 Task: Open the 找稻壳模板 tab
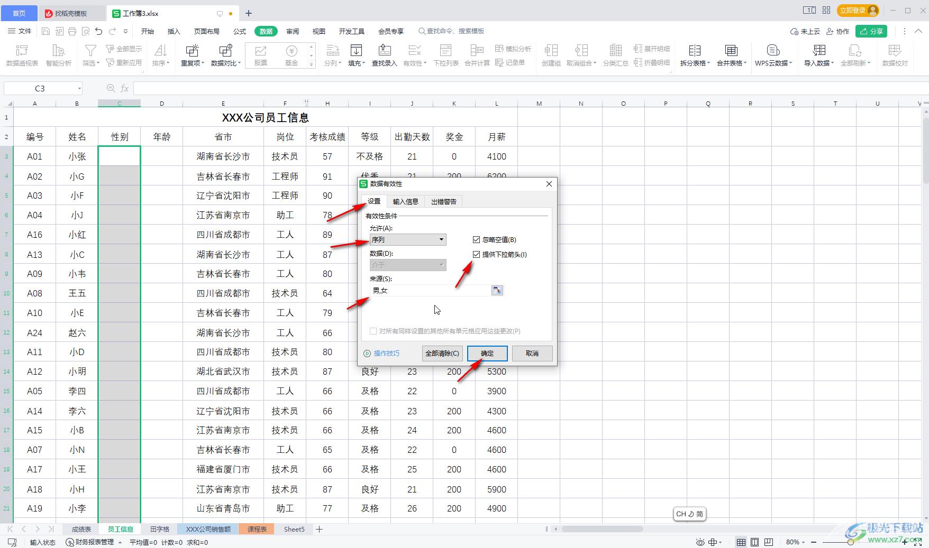pyautogui.click(x=71, y=13)
